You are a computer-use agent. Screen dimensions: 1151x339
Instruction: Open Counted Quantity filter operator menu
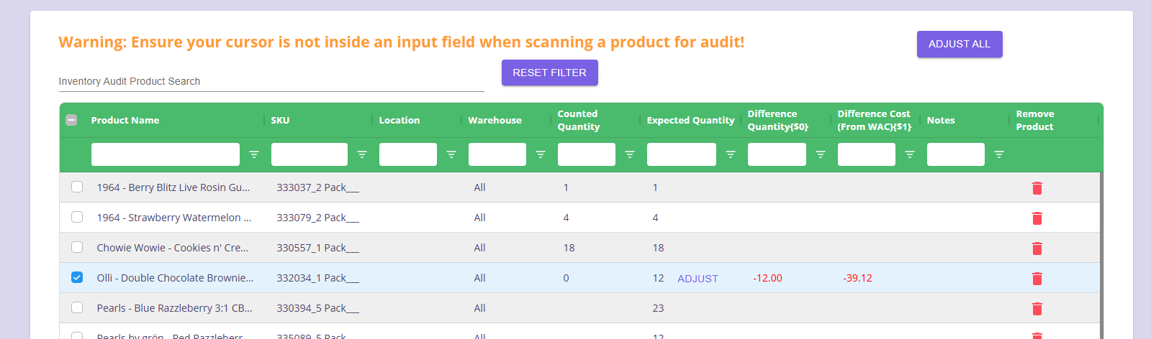(630, 154)
